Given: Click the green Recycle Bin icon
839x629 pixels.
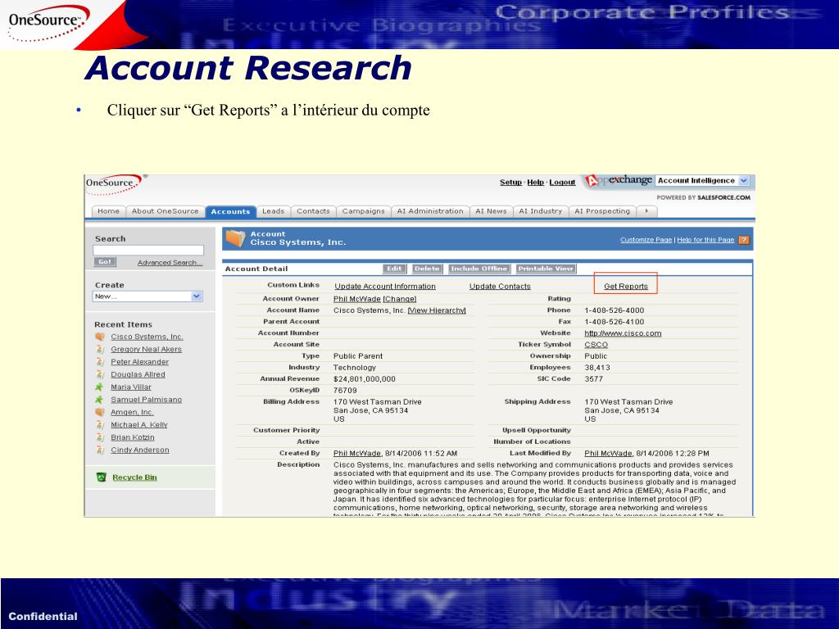Looking at the screenshot, I should pos(101,477).
